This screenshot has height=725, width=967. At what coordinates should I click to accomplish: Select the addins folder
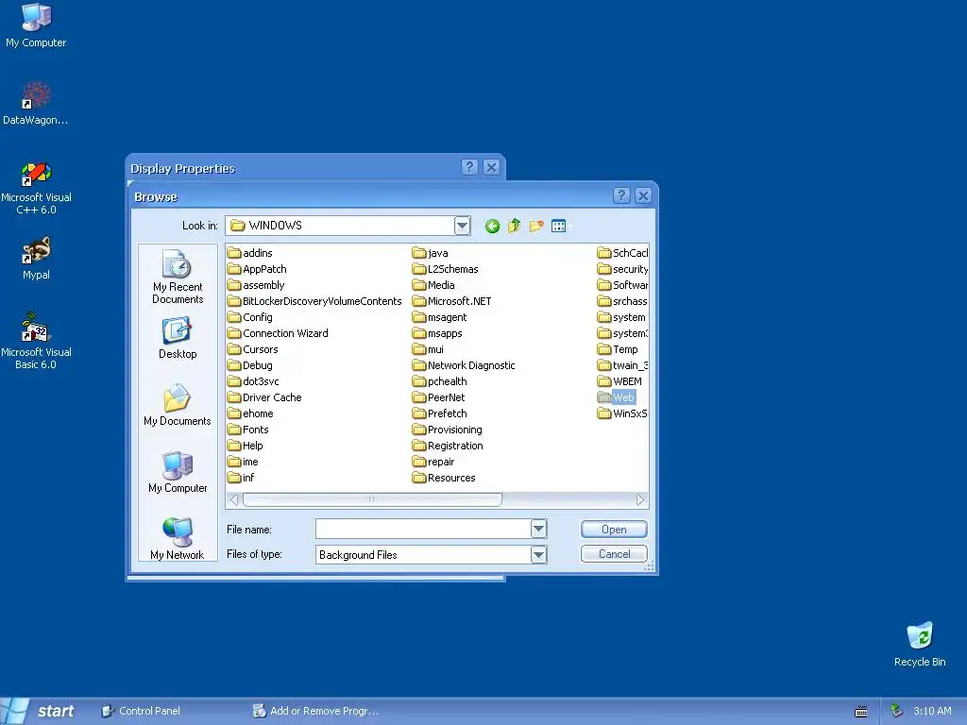coord(249,253)
